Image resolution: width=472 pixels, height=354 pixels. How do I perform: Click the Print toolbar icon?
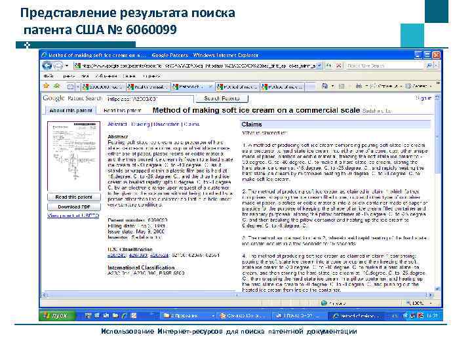(x=359, y=86)
